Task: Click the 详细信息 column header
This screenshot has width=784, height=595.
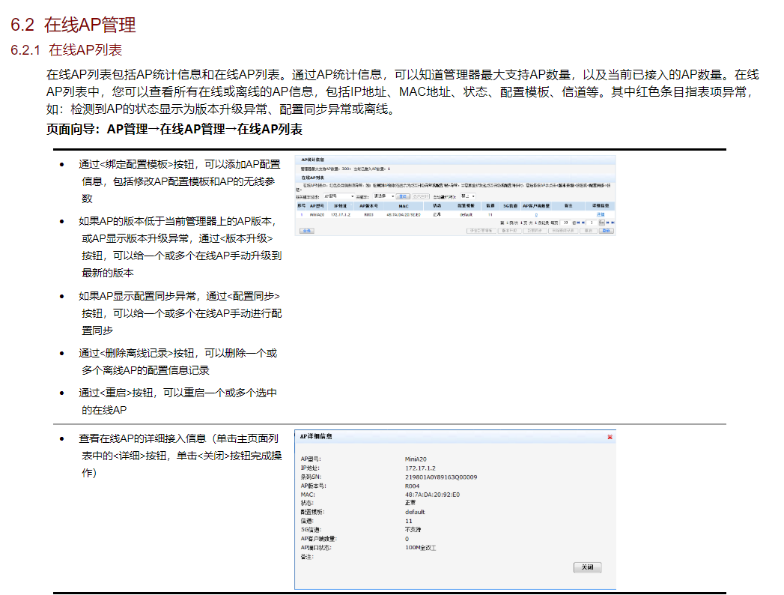Action: pyautogui.click(x=601, y=205)
